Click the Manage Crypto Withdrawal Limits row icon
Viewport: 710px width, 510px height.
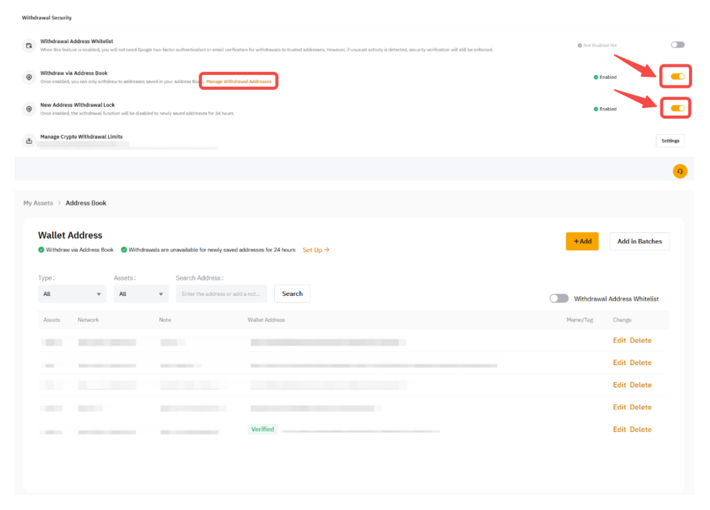pos(29,141)
